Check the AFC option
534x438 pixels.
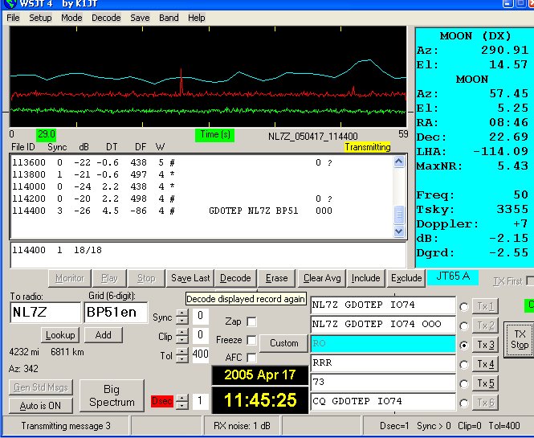point(252,358)
